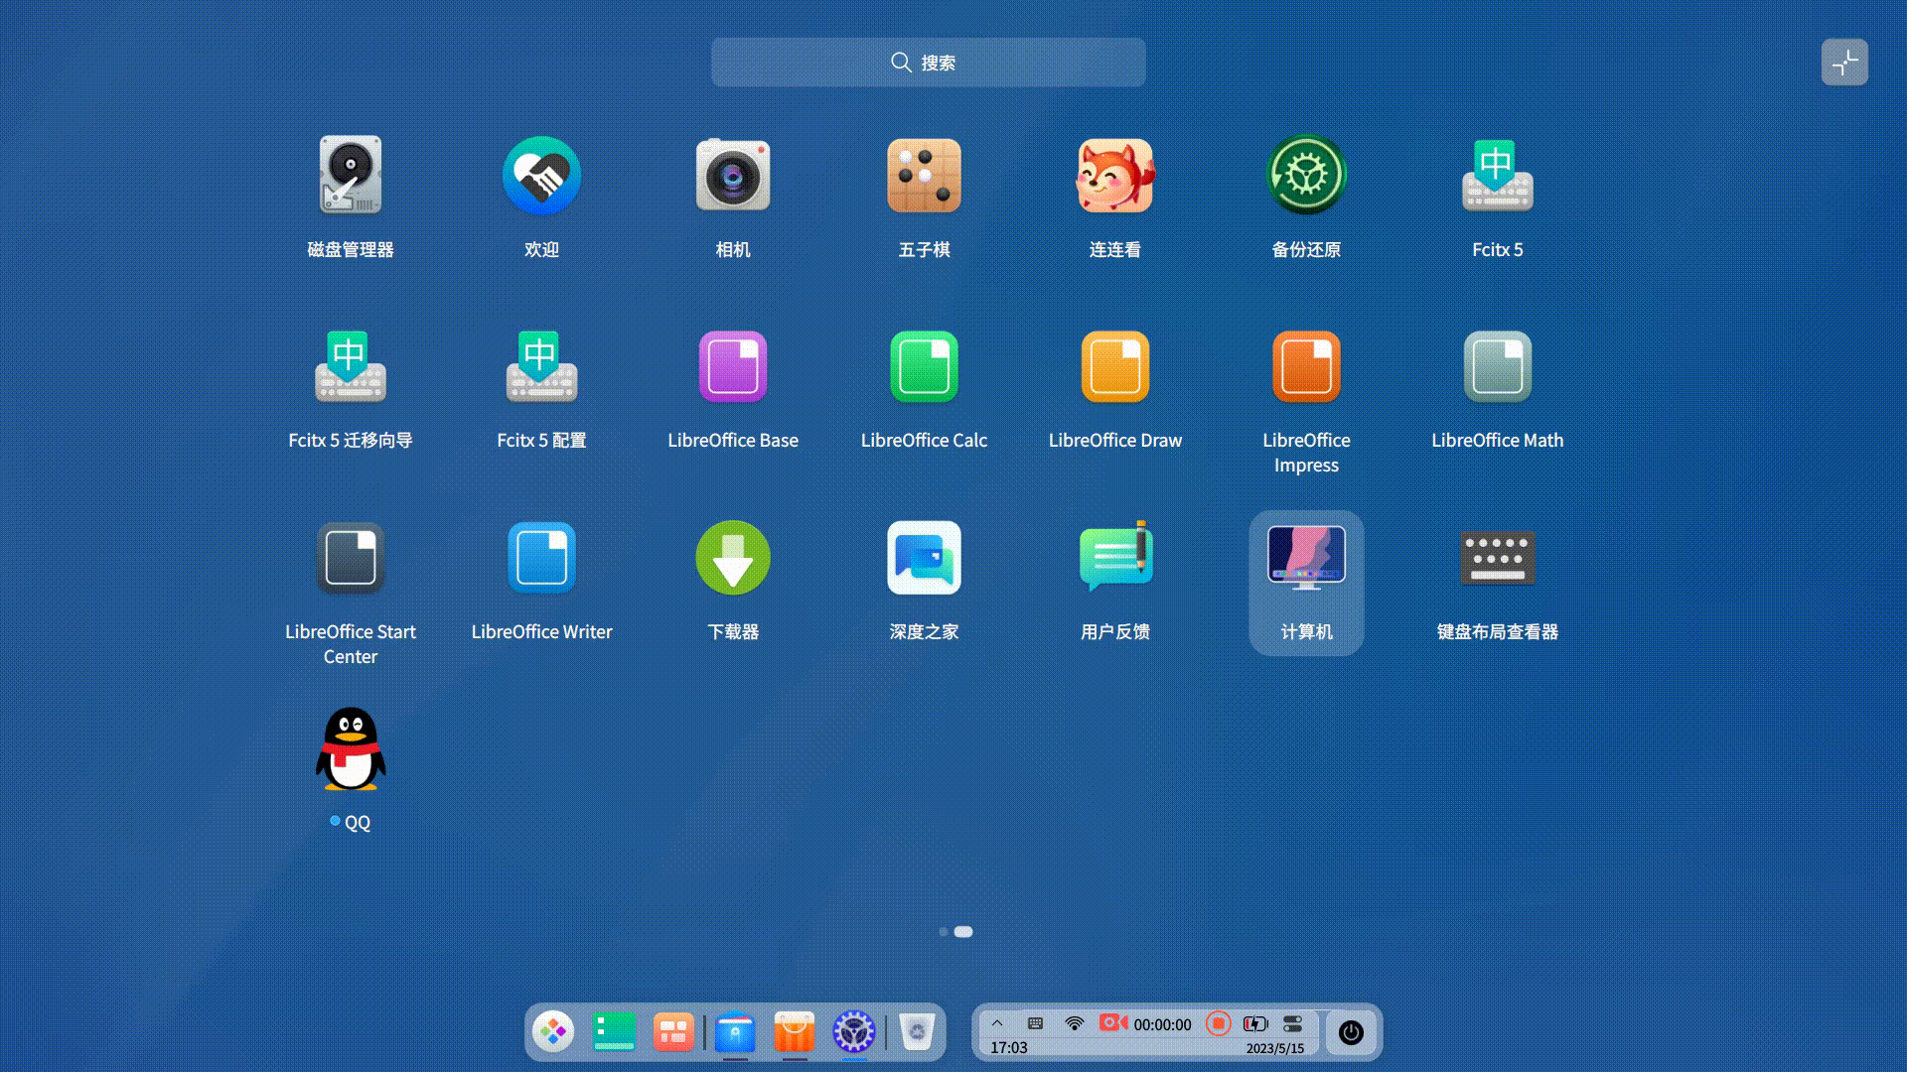The image size is (1907, 1072).
Task: Launch LibreOffice Calc
Action: coord(924,365)
